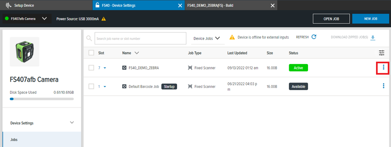This screenshot has width=391, height=147.
Task: Open the column filter settings icon
Action: (382, 53)
